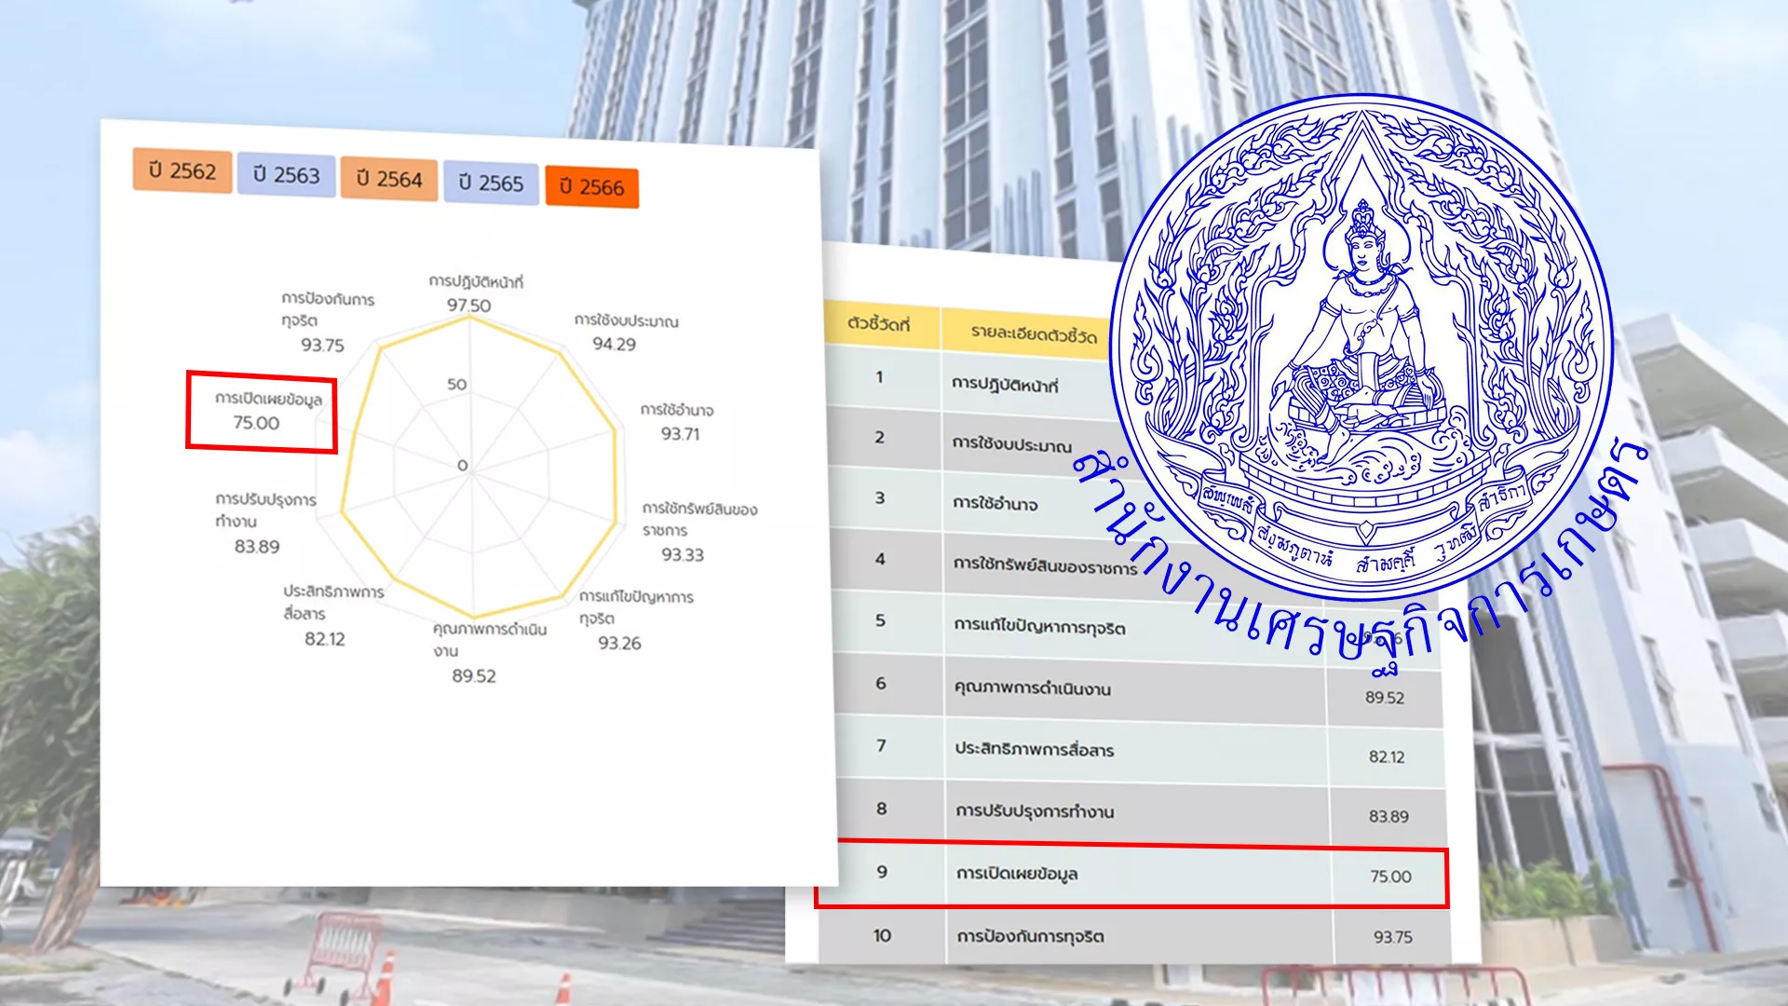Click the 75.00 score cell in table
This screenshot has height=1006, width=1788.
[x=1390, y=877]
